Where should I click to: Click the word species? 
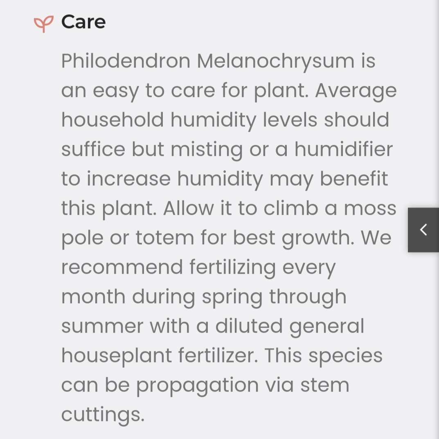pyautogui.click(x=346, y=356)
